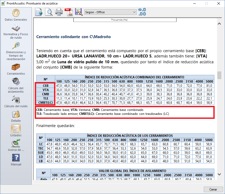Click the save and edit diskette icon
Viewport: 225px width, 194px height.
79,12
